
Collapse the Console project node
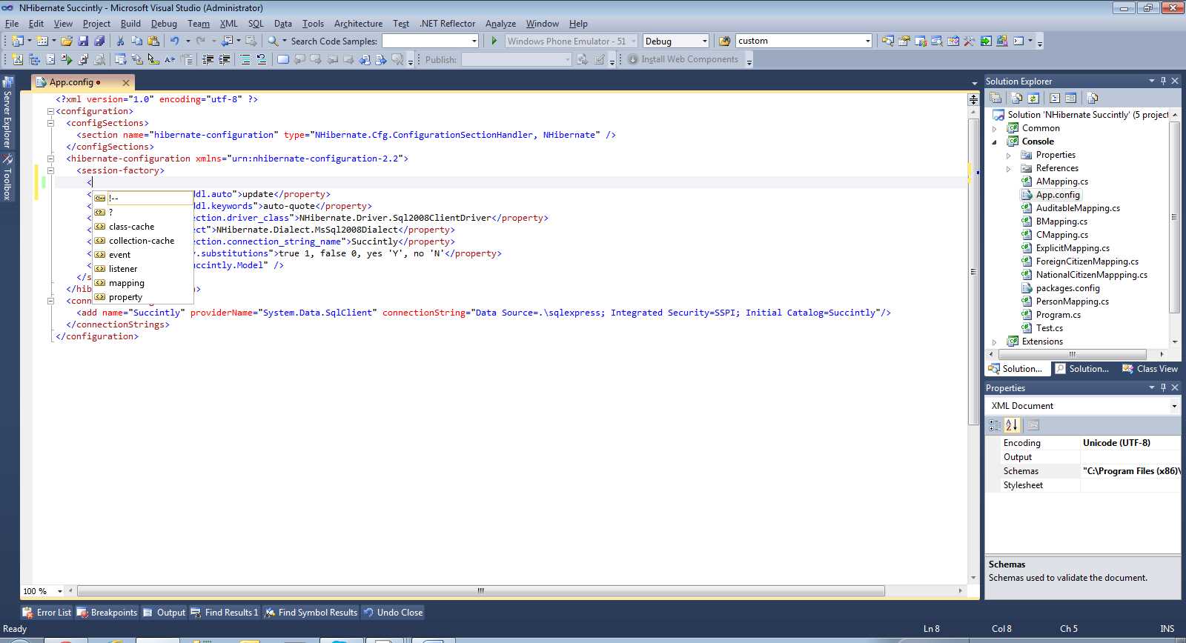[x=995, y=141]
